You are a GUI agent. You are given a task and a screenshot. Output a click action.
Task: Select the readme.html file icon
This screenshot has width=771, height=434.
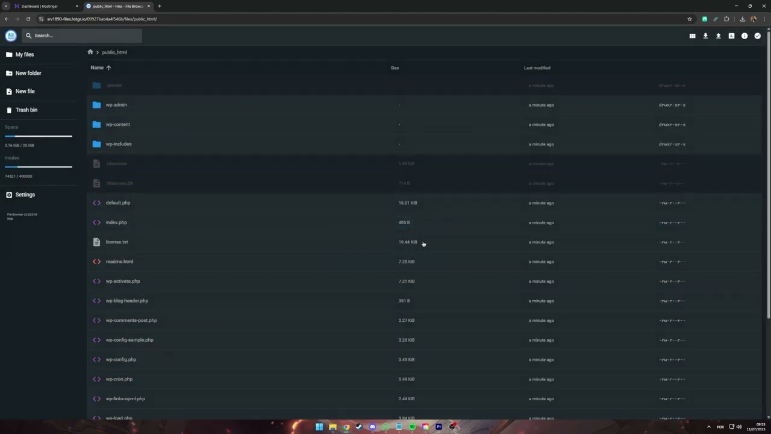coord(96,262)
